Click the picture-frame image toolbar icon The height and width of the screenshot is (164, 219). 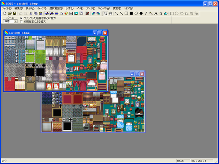(76, 14)
